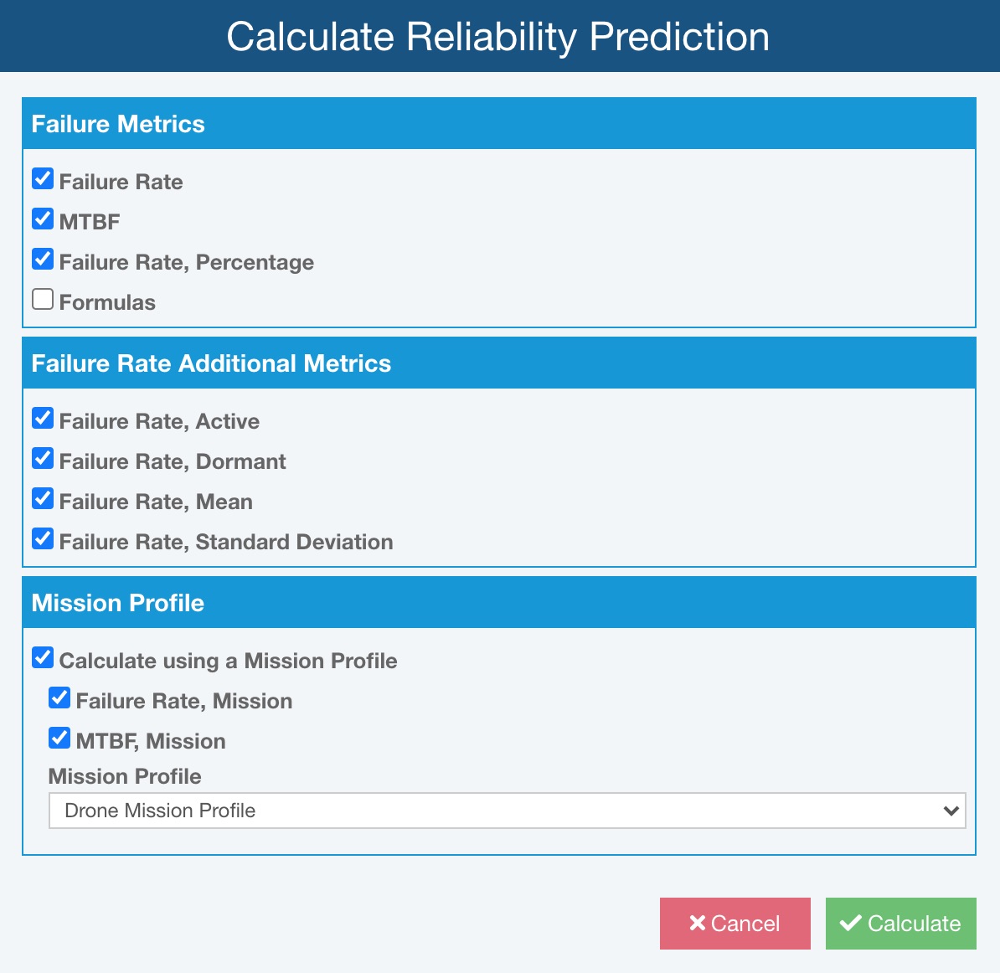
Task: Uncheck Failure Rate, Percentage
Action: 42,258
